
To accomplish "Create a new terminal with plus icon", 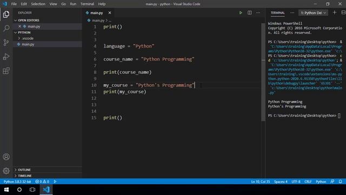I will point(335,12).
